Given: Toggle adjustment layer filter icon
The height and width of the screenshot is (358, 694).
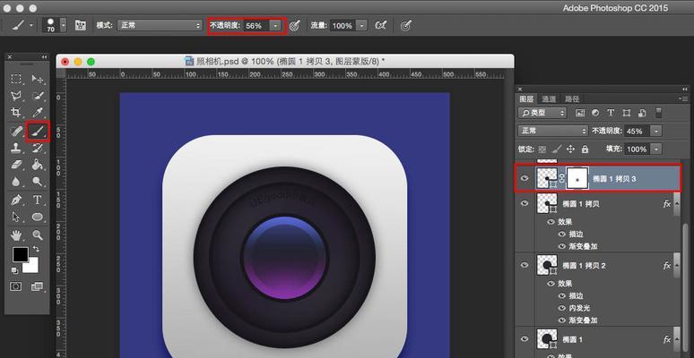Looking at the screenshot, I should [x=595, y=113].
